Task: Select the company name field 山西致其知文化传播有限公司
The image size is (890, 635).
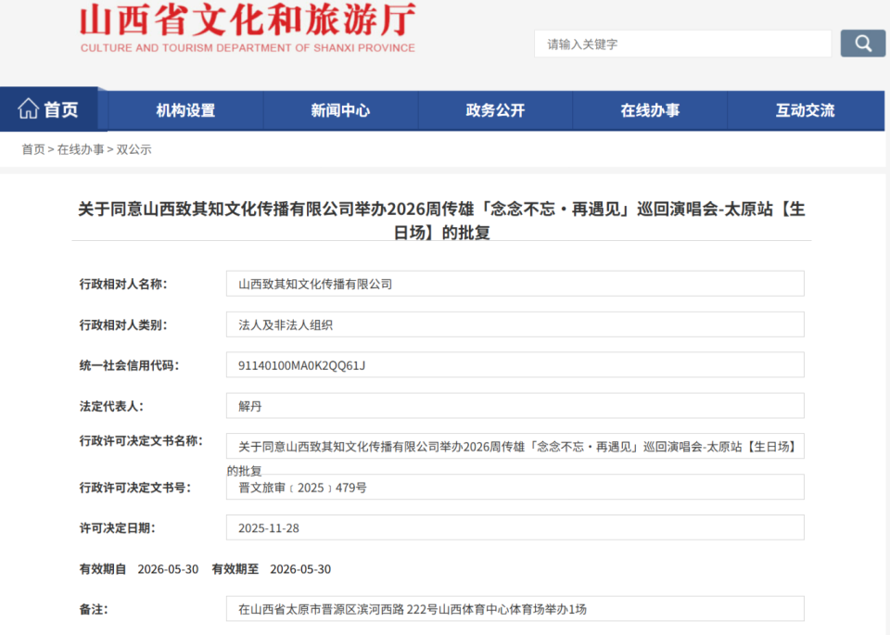Action: (515, 283)
